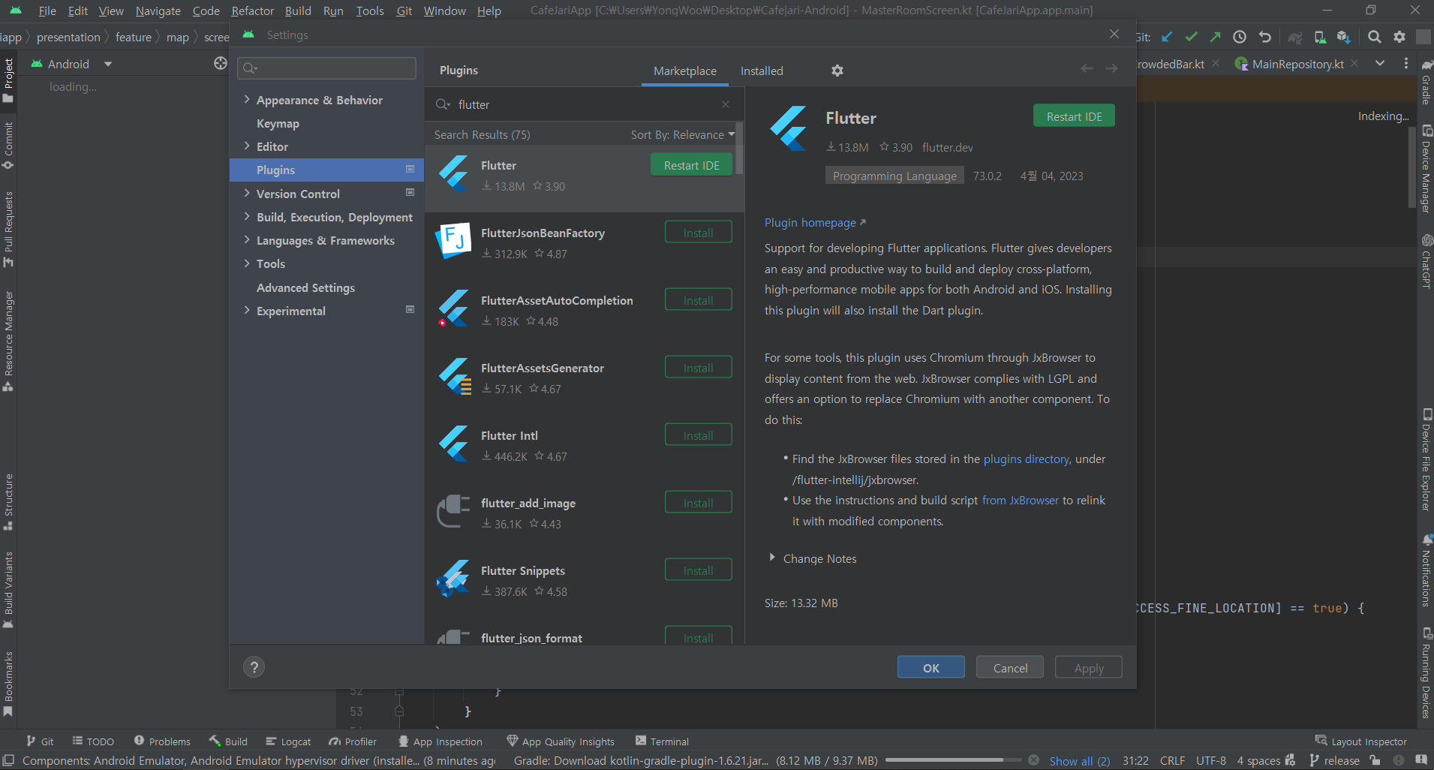The image size is (1434, 770).
Task: Open the Notifications side panel
Action: 1426,570
